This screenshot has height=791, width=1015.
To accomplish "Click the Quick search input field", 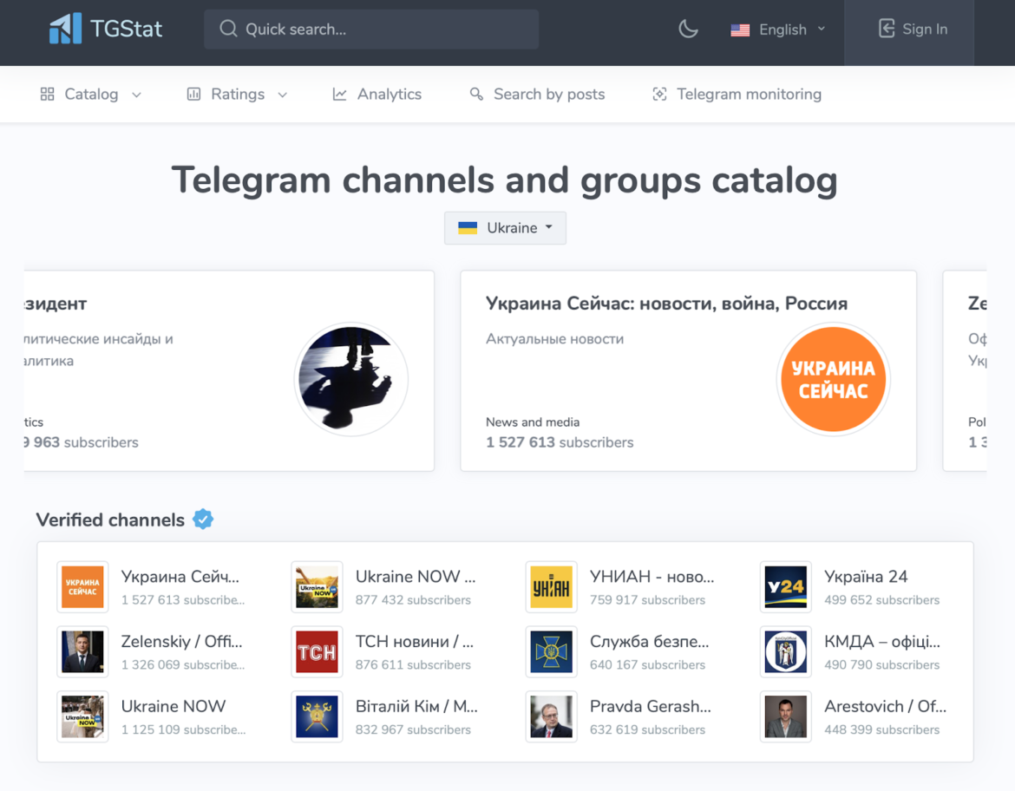I will (x=371, y=29).
